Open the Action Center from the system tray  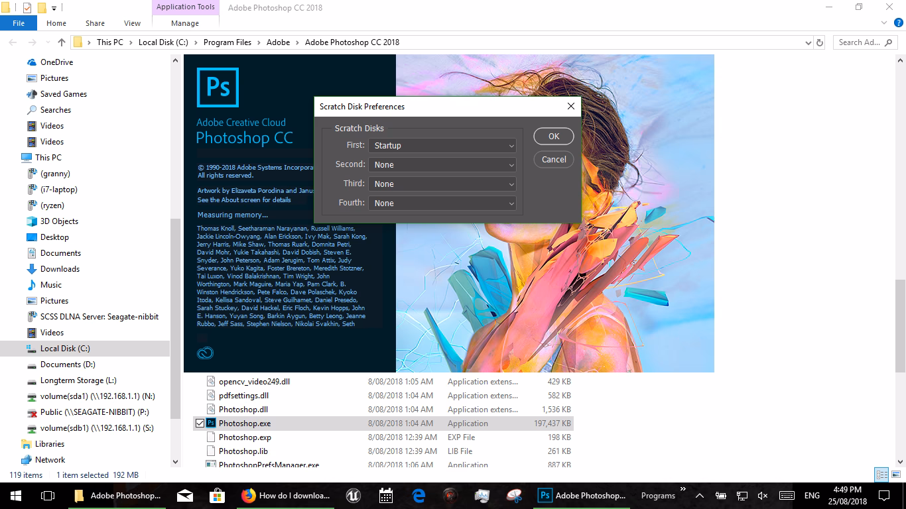point(883,495)
